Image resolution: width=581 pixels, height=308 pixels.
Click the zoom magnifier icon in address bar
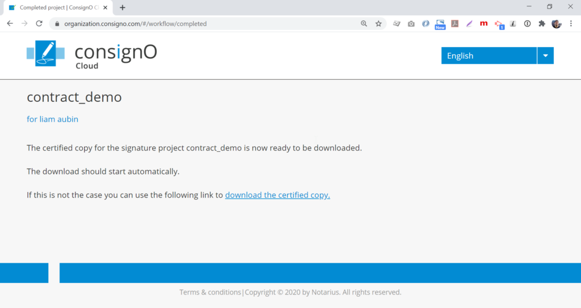[x=364, y=24]
